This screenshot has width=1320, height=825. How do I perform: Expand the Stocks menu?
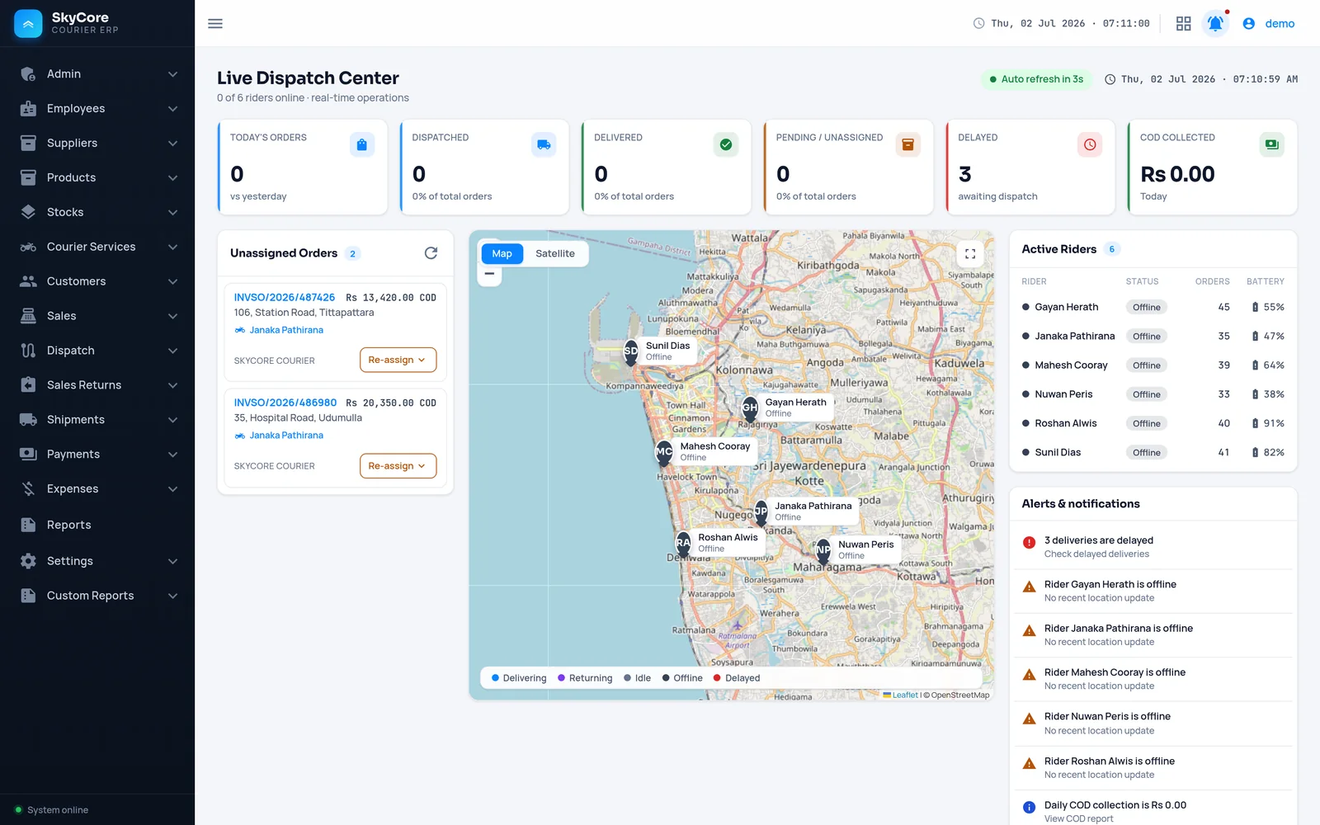point(97,213)
